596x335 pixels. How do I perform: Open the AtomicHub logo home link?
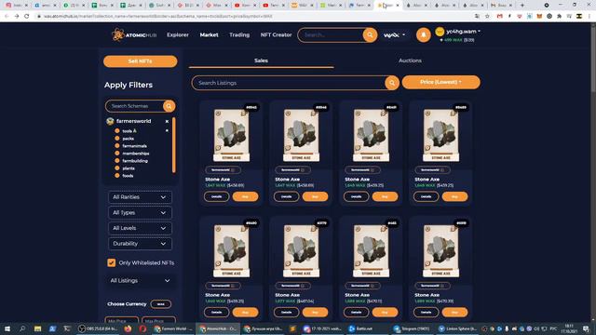[x=134, y=35]
